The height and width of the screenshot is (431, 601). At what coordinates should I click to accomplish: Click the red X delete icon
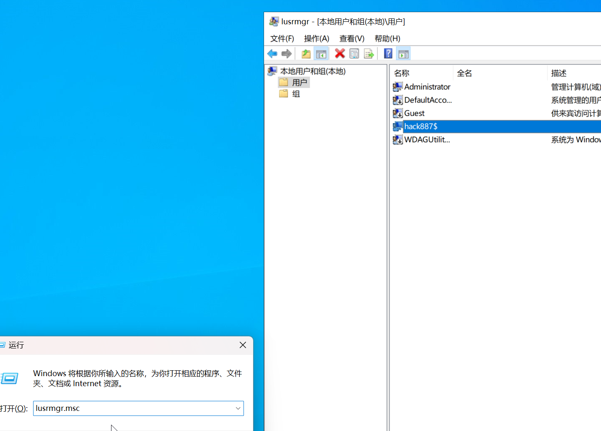[340, 54]
